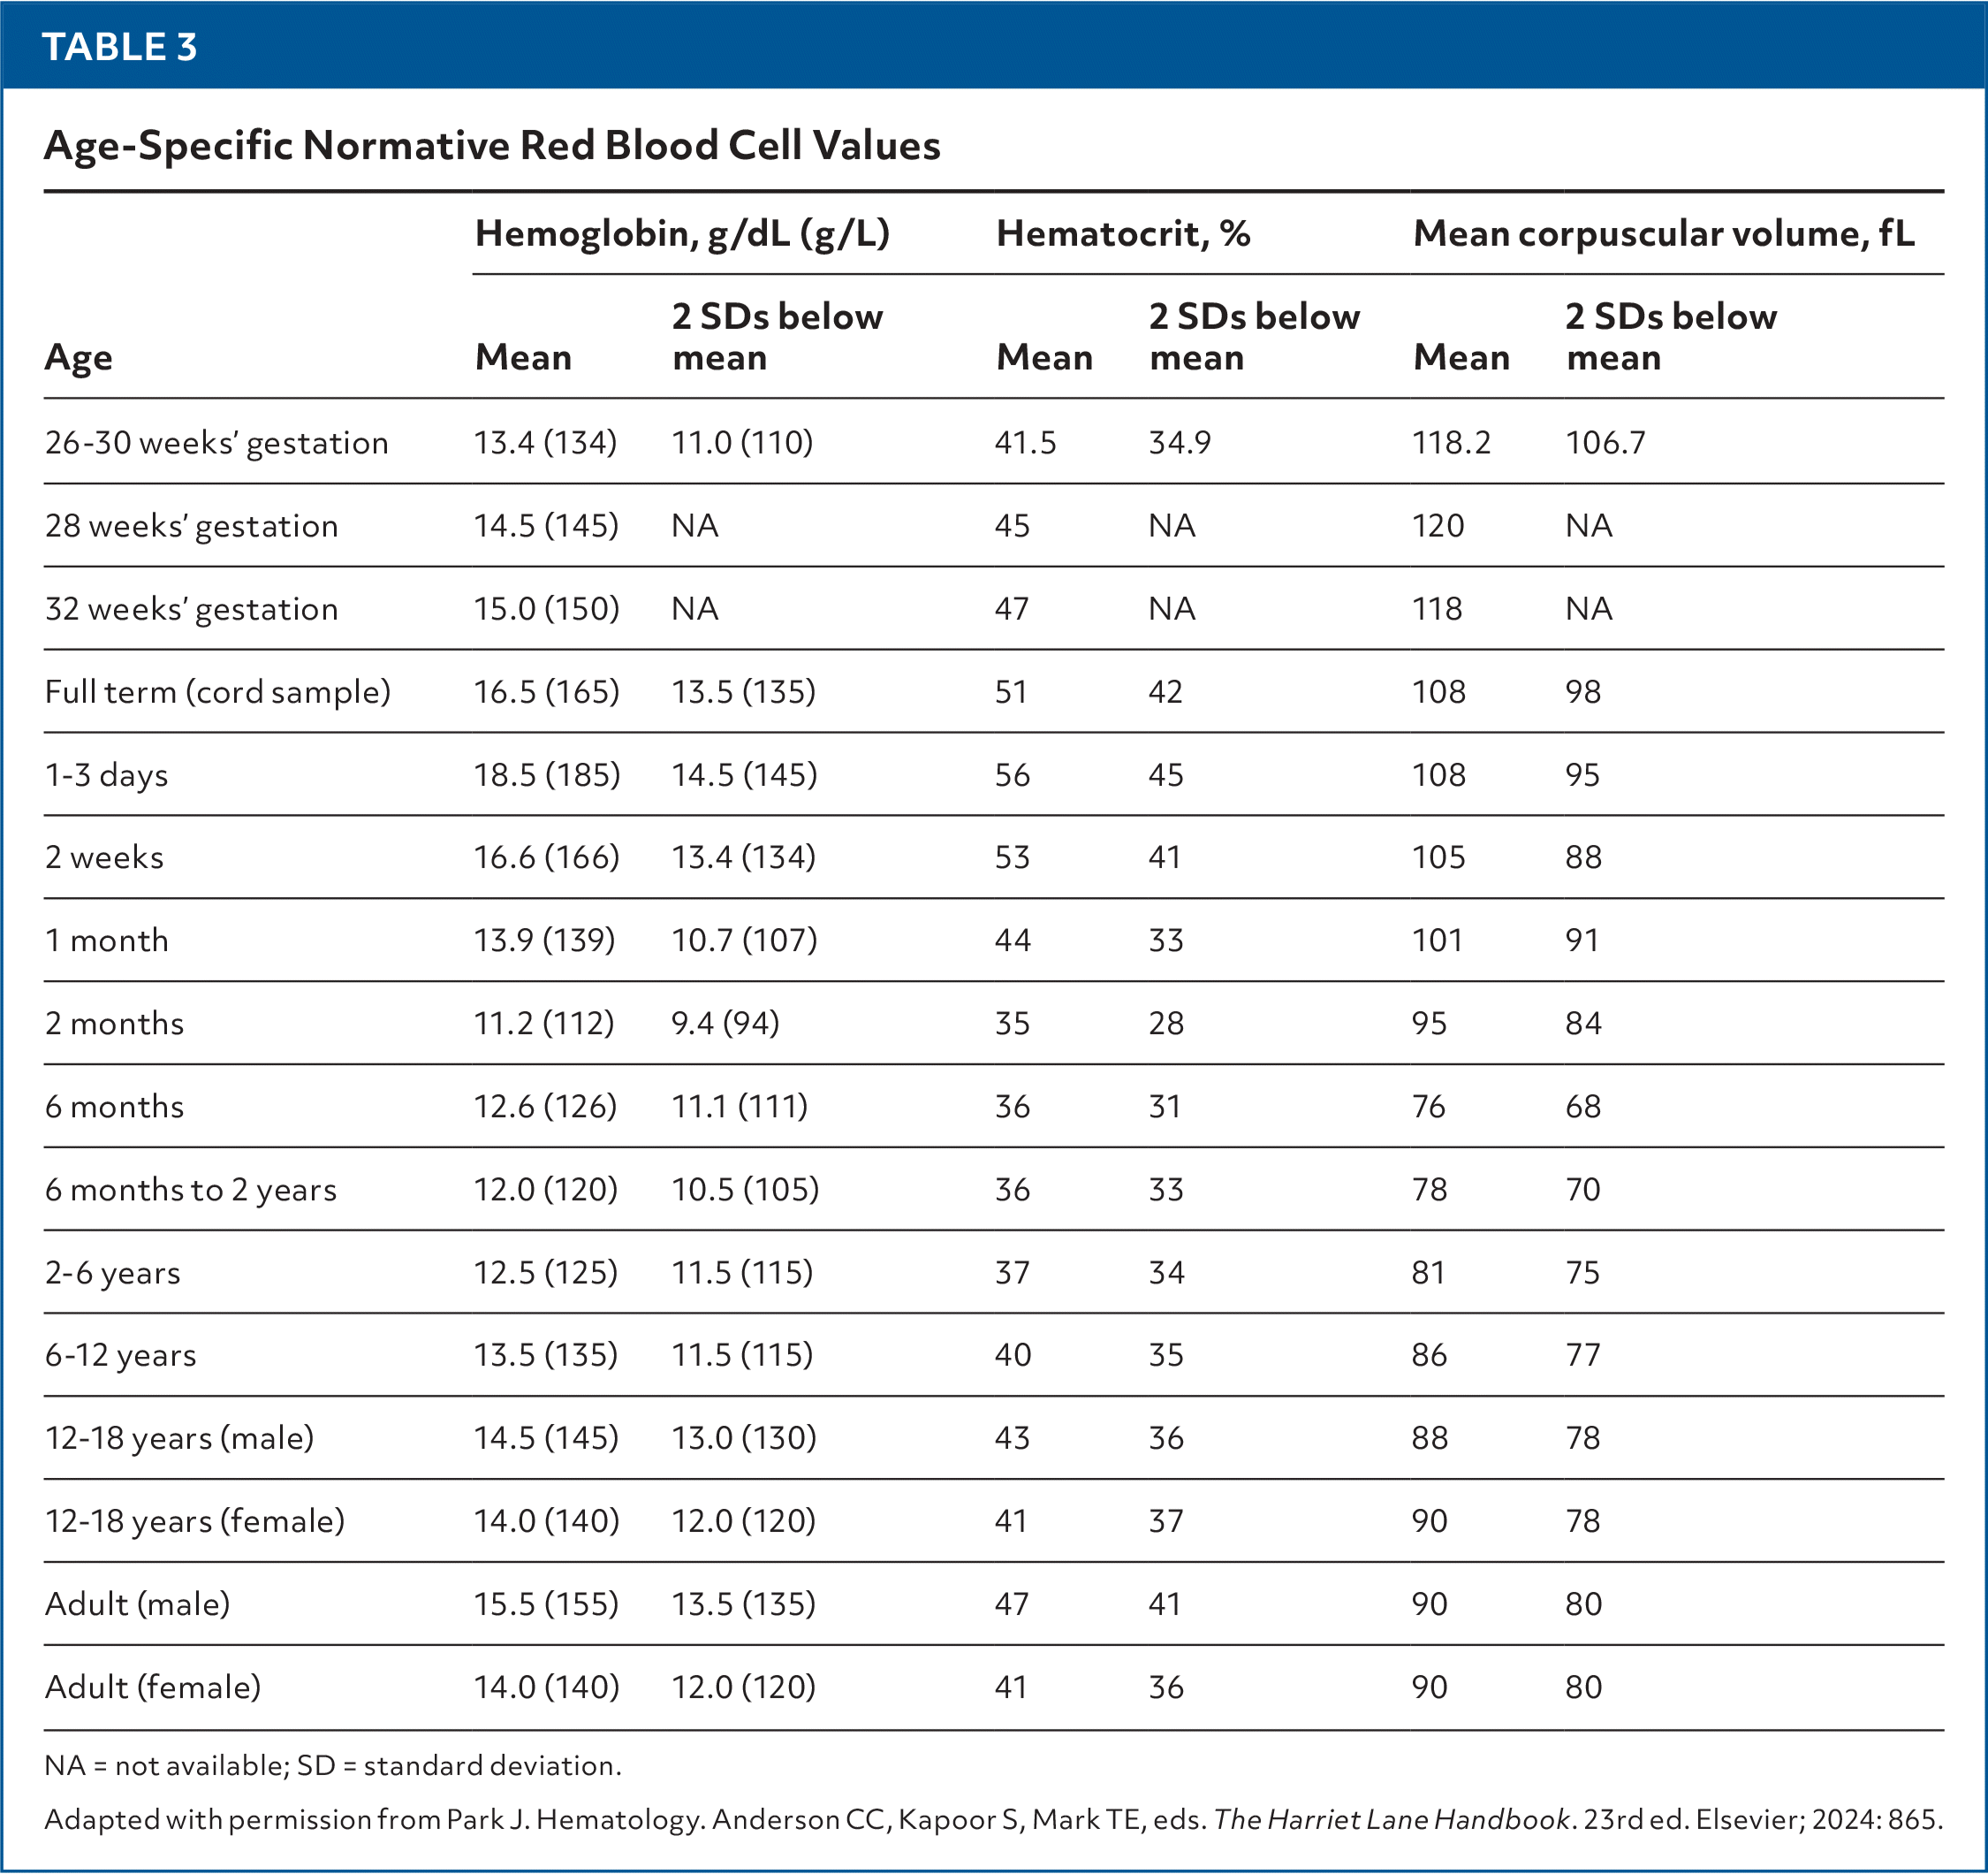The height and width of the screenshot is (1874, 1988).
Task: Click the 'Age' column header
Action: coord(78,358)
